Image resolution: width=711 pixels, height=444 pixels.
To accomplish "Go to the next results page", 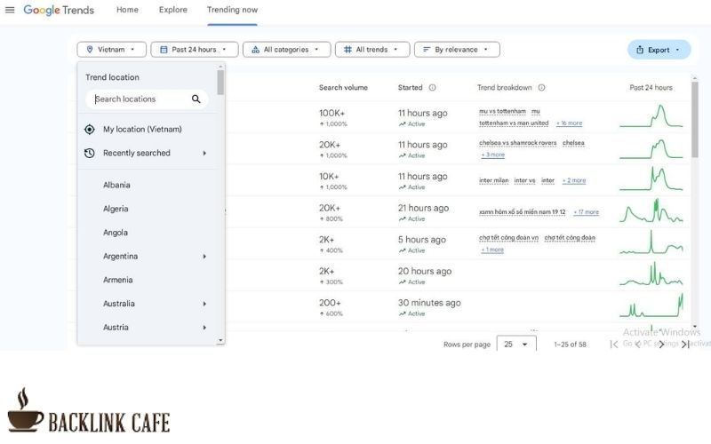I will 661,345.
